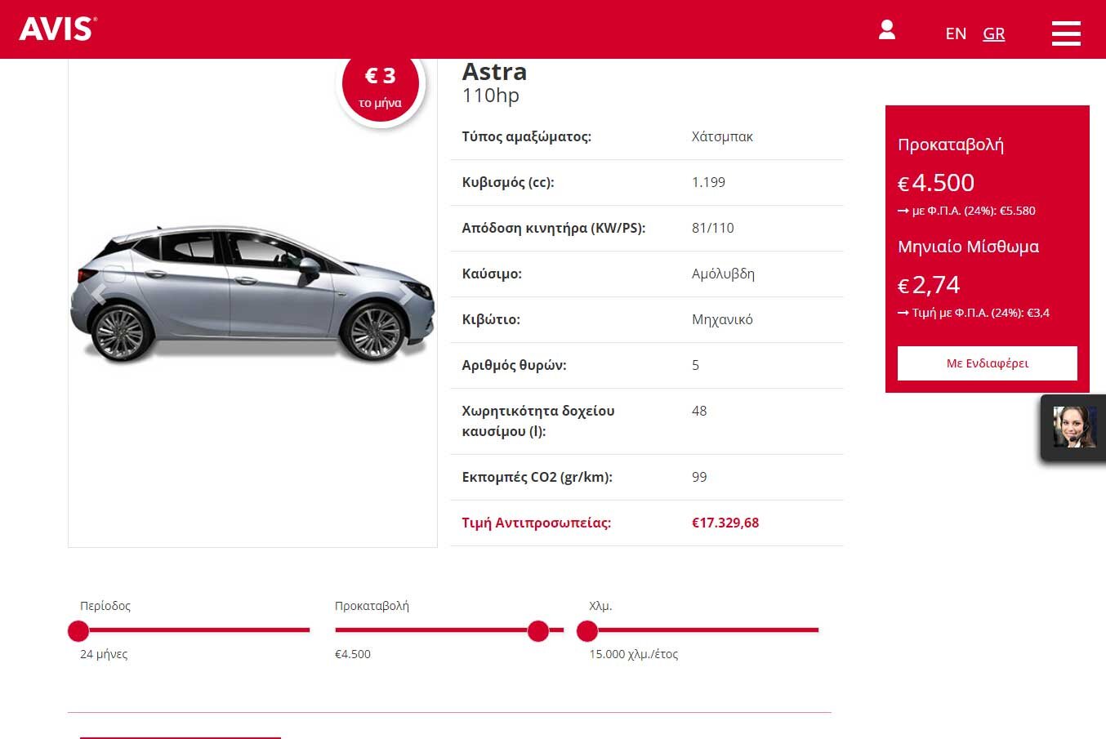The width and height of the screenshot is (1106, 739).
Task: Click the 99 CO2 emissions value
Action: click(699, 477)
